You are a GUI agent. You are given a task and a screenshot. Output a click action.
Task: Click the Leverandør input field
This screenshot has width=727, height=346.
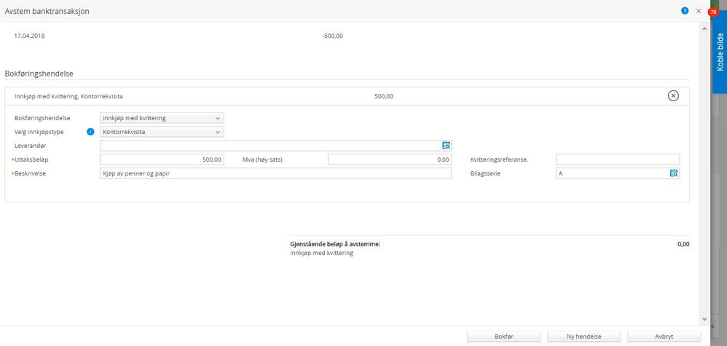click(x=275, y=146)
